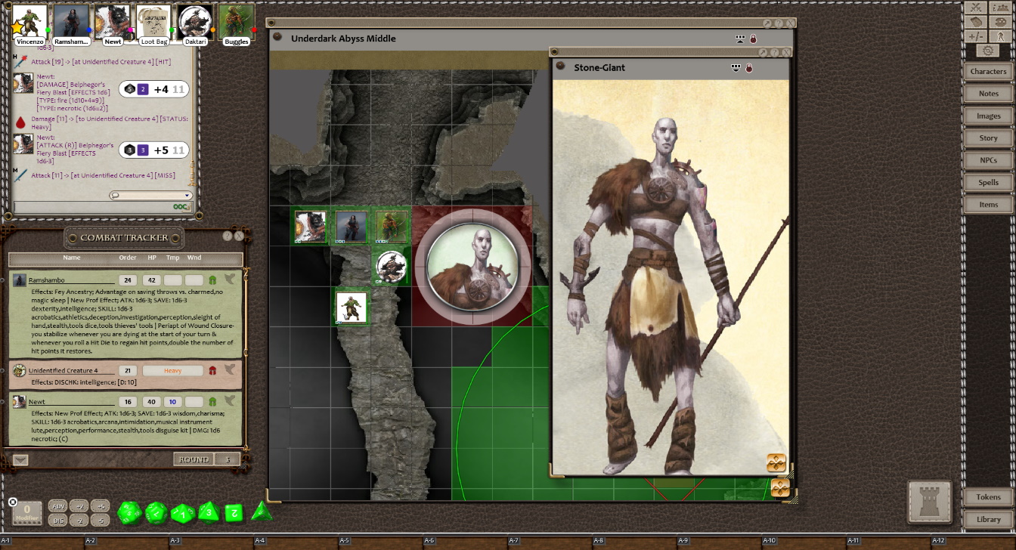Image resolution: width=1016 pixels, height=550 pixels.
Task: Open the Notes sidebar panel
Action: [988, 94]
